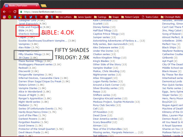Image resolution: width=183 pixels, height=137 pixels.
Task: Reload the FanFiction page
Action: click(15, 12)
